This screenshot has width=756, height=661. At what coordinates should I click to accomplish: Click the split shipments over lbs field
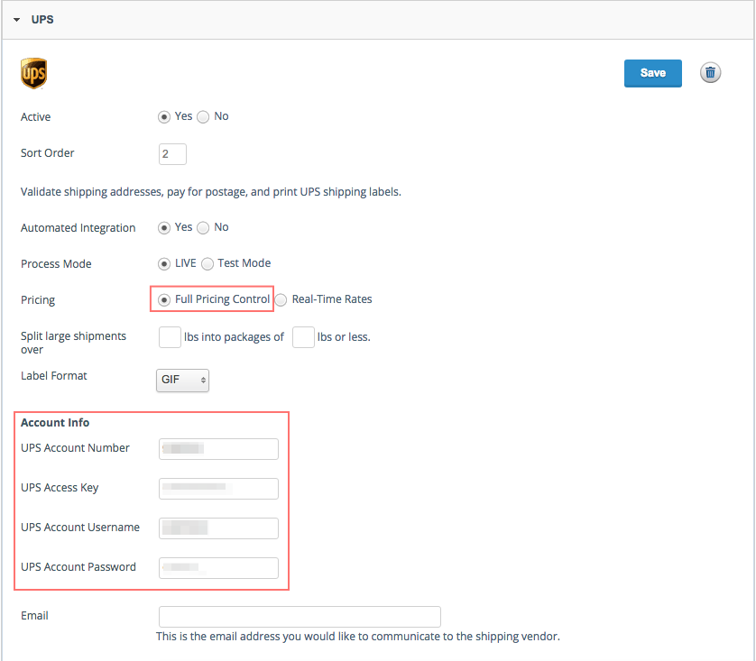pos(170,337)
